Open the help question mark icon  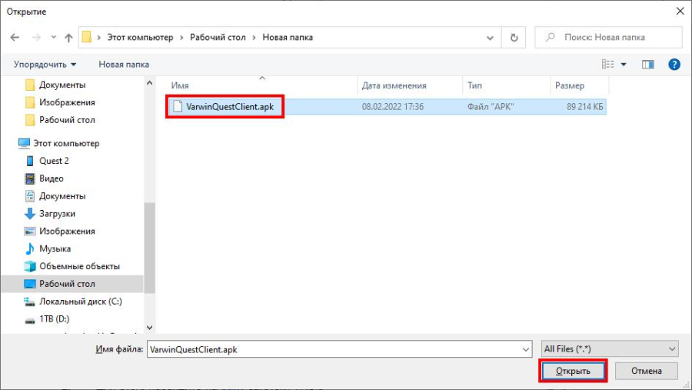point(674,65)
